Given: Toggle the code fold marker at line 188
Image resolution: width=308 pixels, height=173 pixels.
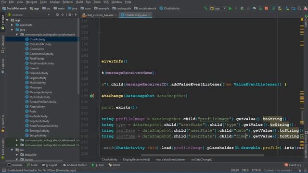Looking at the screenshot, I should coord(100,33).
